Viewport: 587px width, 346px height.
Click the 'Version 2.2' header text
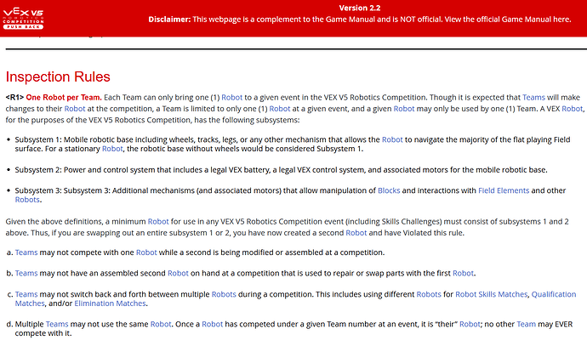click(x=359, y=8)
